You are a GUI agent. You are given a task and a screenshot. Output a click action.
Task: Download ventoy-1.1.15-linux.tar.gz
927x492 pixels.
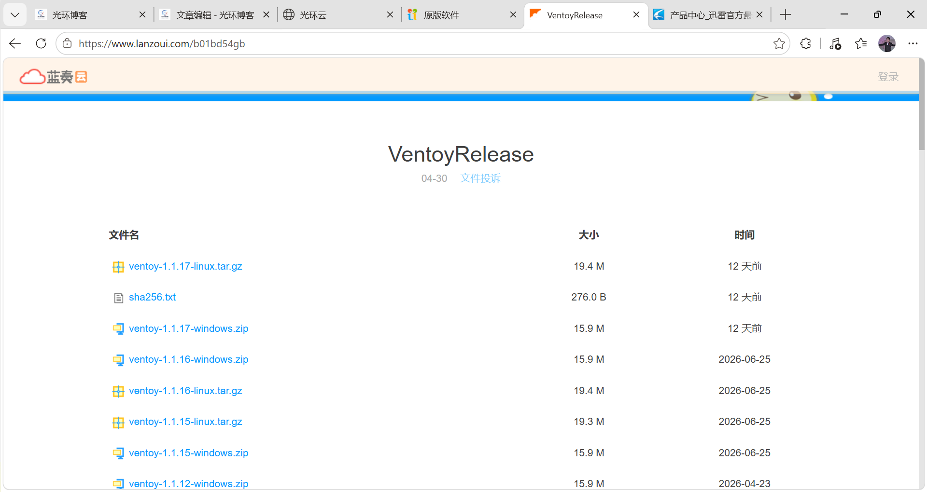[x=185, y=422]
